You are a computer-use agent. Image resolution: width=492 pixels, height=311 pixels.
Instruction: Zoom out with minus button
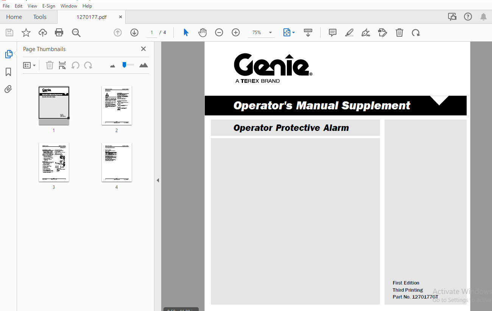(219, 33)
